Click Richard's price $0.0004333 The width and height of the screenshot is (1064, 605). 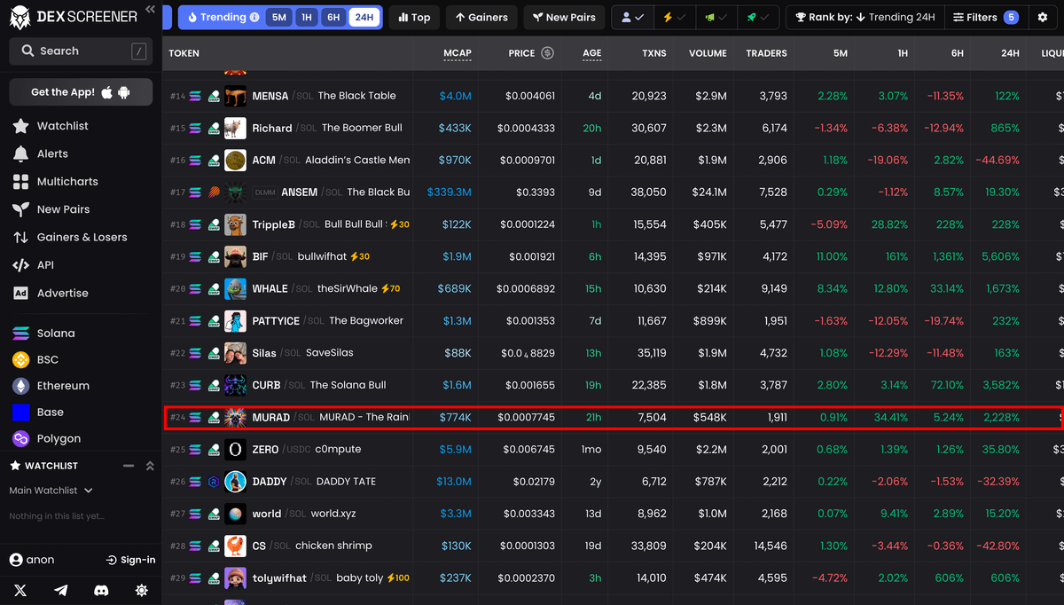(x=526, y=128)
